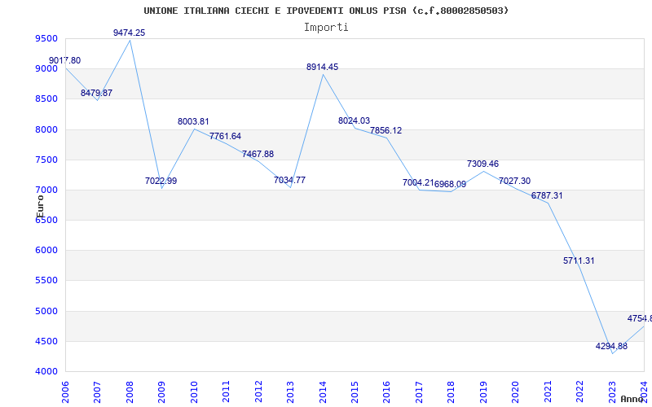The height and width of the screenshot is (407, 652).
Task: Click the data label 7004.21
Action: [x=418, y=182]
